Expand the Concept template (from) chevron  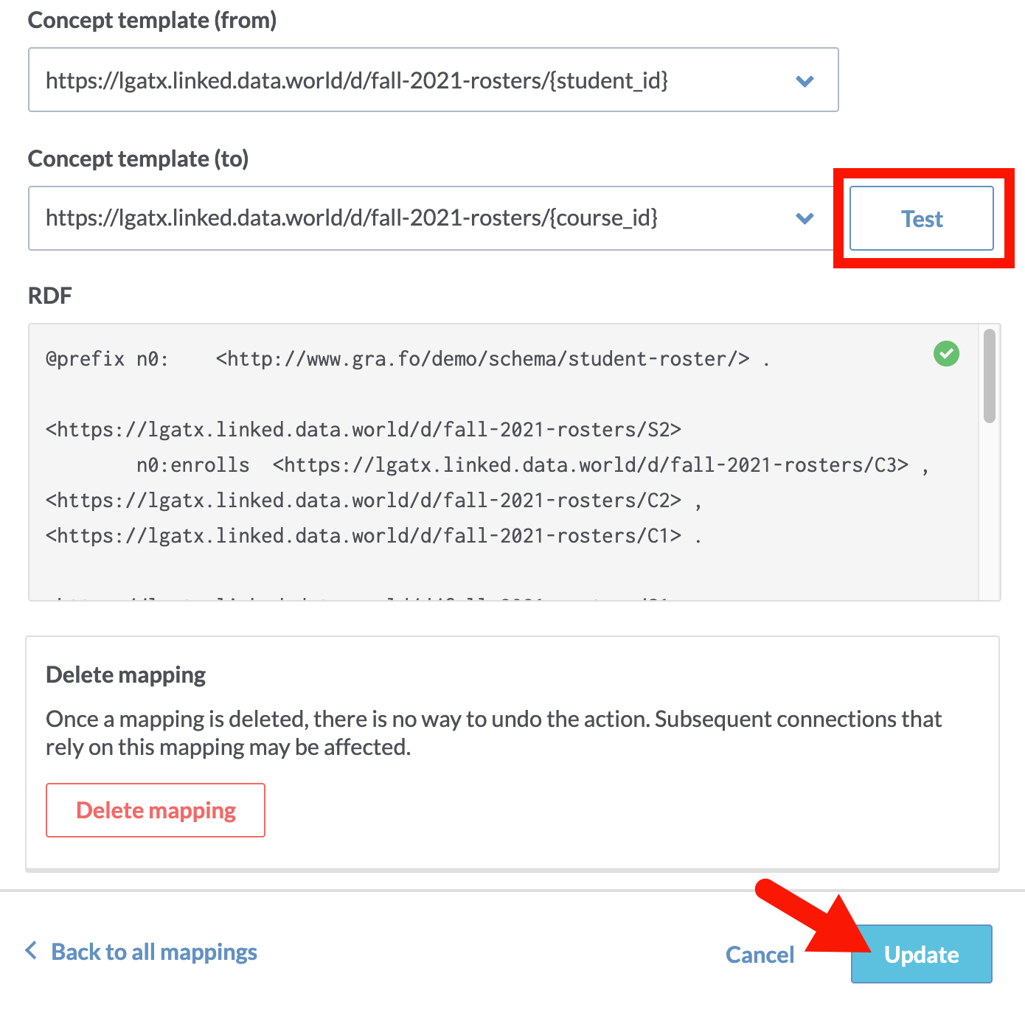(x=805, y=81)
